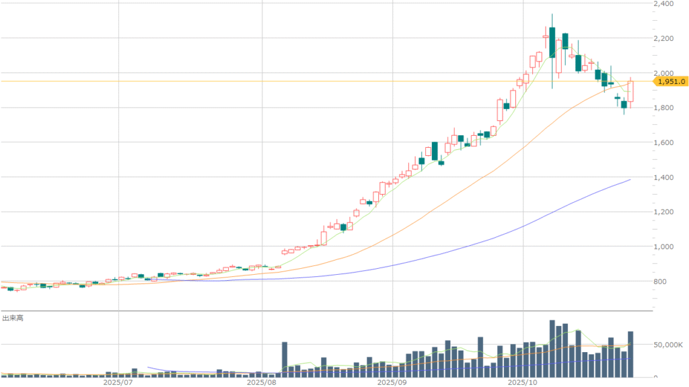Click the early August volume spike bar

(285, 359)
